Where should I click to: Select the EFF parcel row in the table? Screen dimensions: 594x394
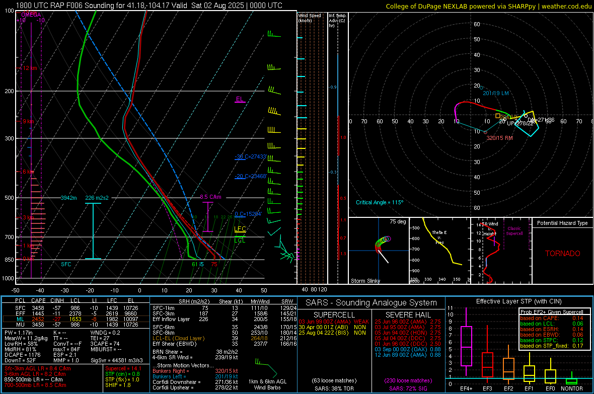[x=77, y=313]
